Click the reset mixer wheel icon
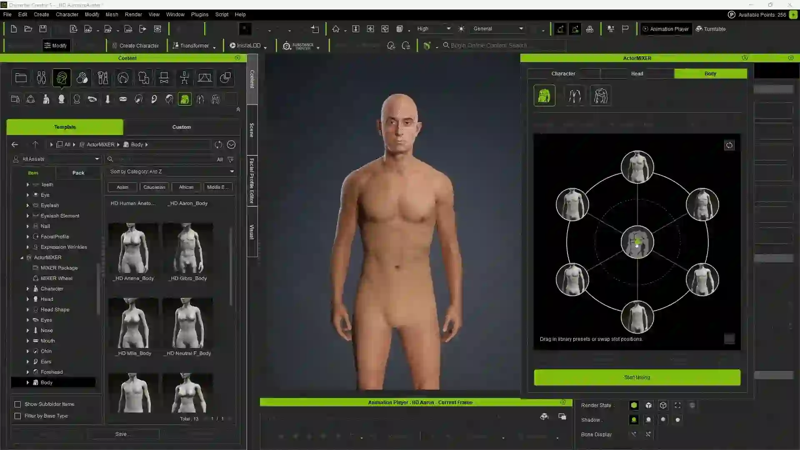Viewport: 800px width, 450px height. (729, 145)
